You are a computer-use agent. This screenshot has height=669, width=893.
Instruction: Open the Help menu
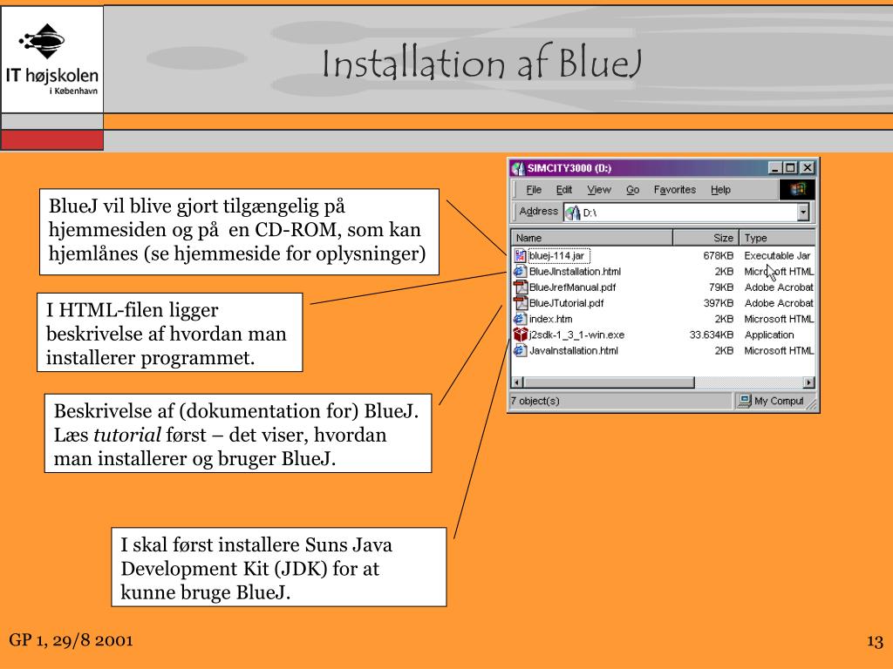click(720, 190)
